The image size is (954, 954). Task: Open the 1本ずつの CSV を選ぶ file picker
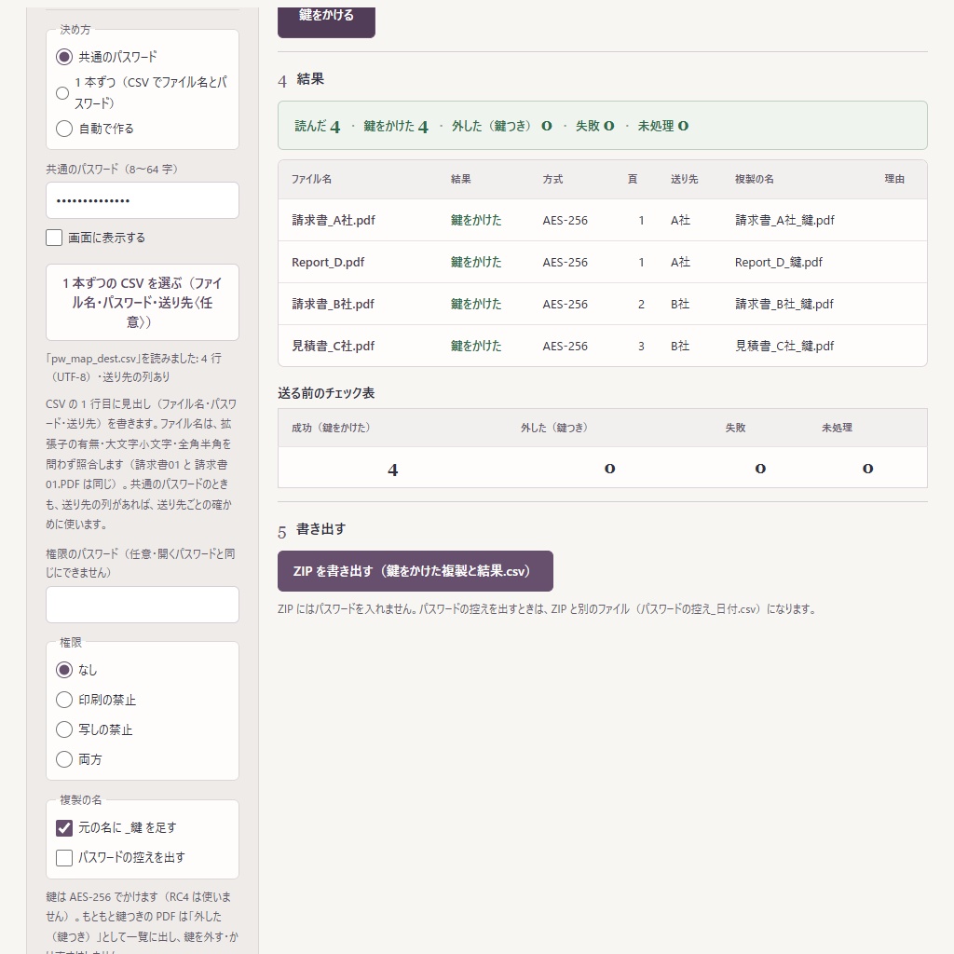(x=143, y=303)
